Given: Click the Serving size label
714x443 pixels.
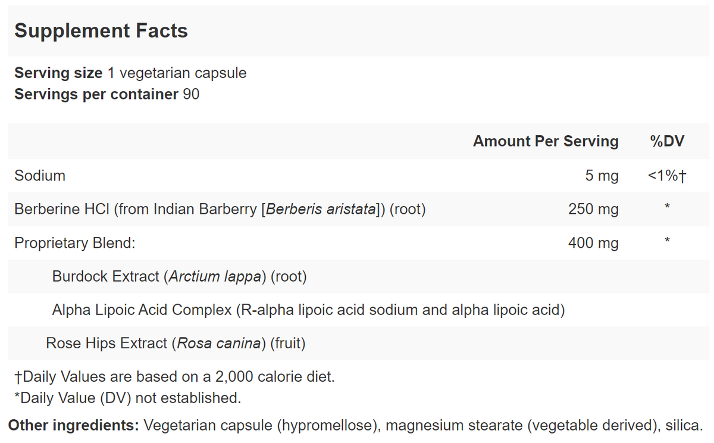Looking at the screenshot, I should click(x=58, y=73).
